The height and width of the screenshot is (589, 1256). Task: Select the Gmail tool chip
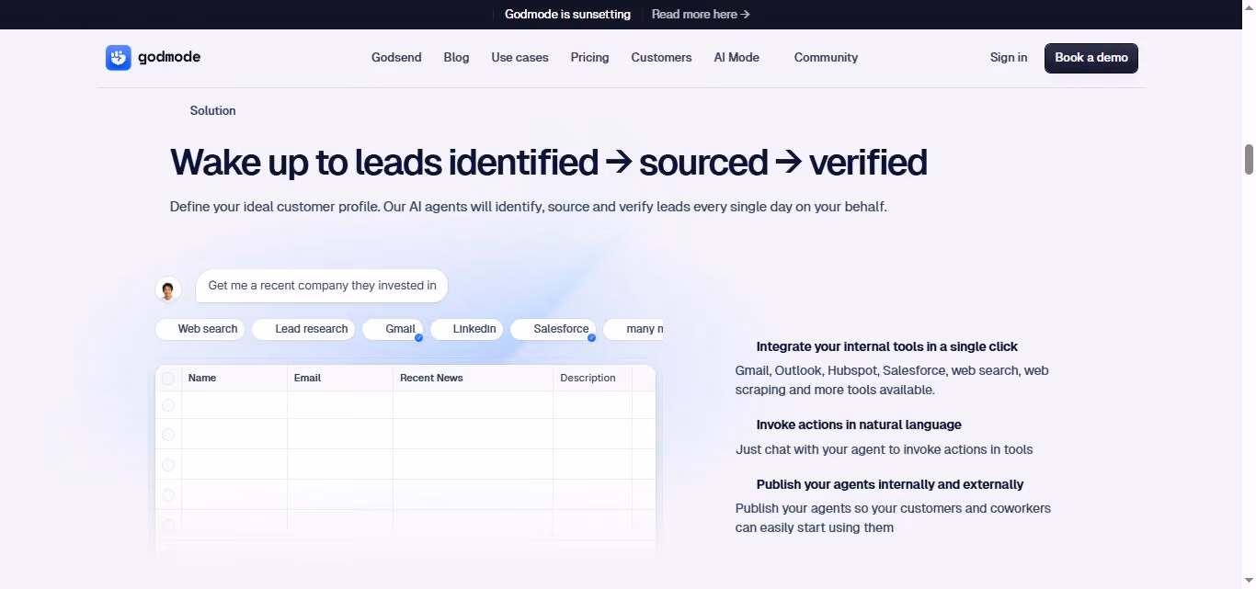tap(393, 329)
